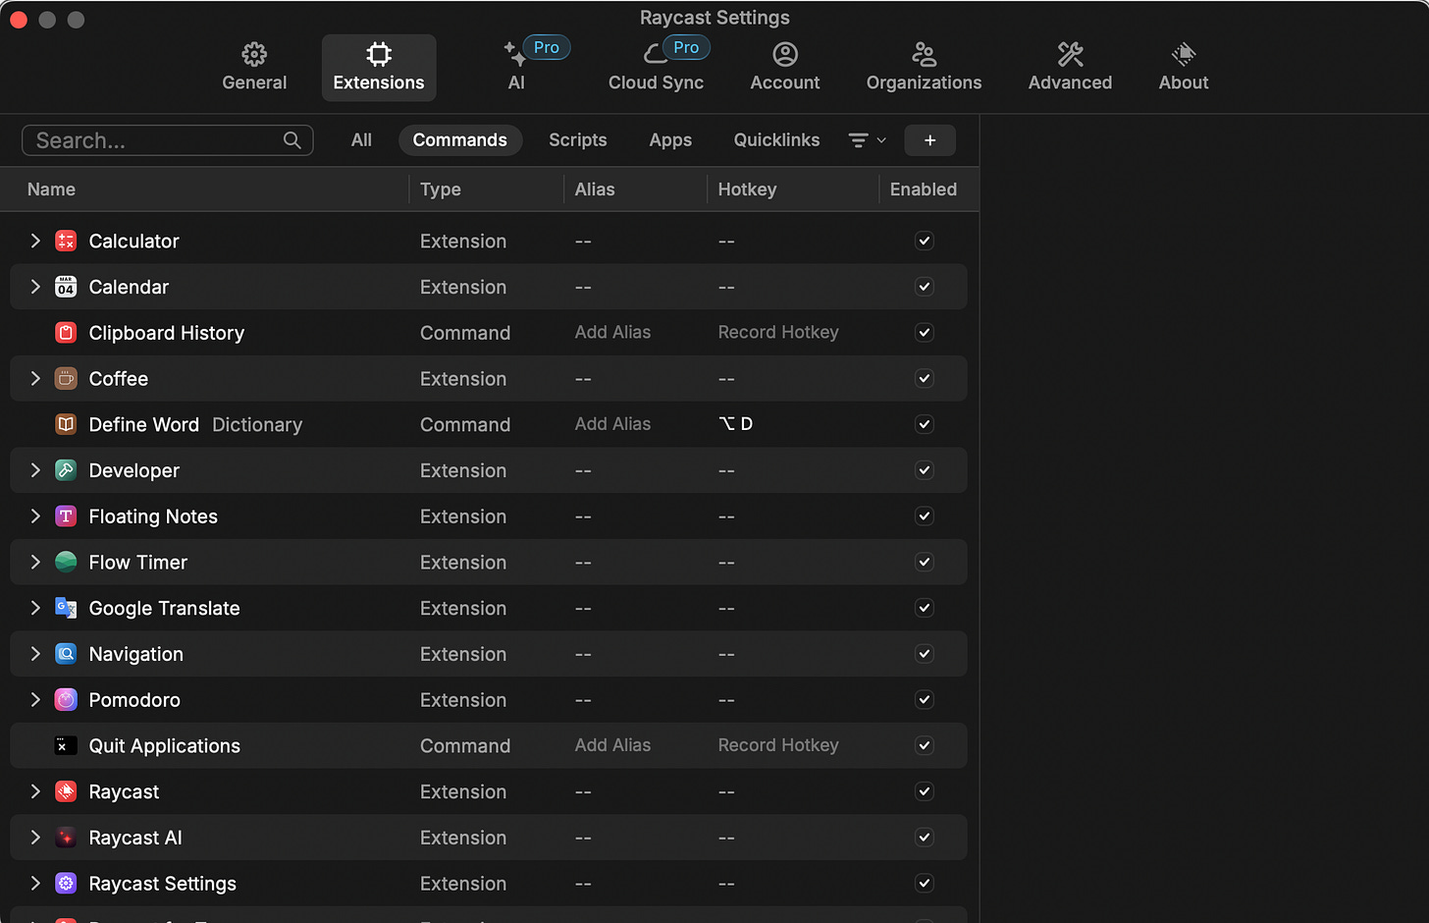Click the Quit Applications icon
This screenshot has width=1429, height=923.
tap(66, 745)
